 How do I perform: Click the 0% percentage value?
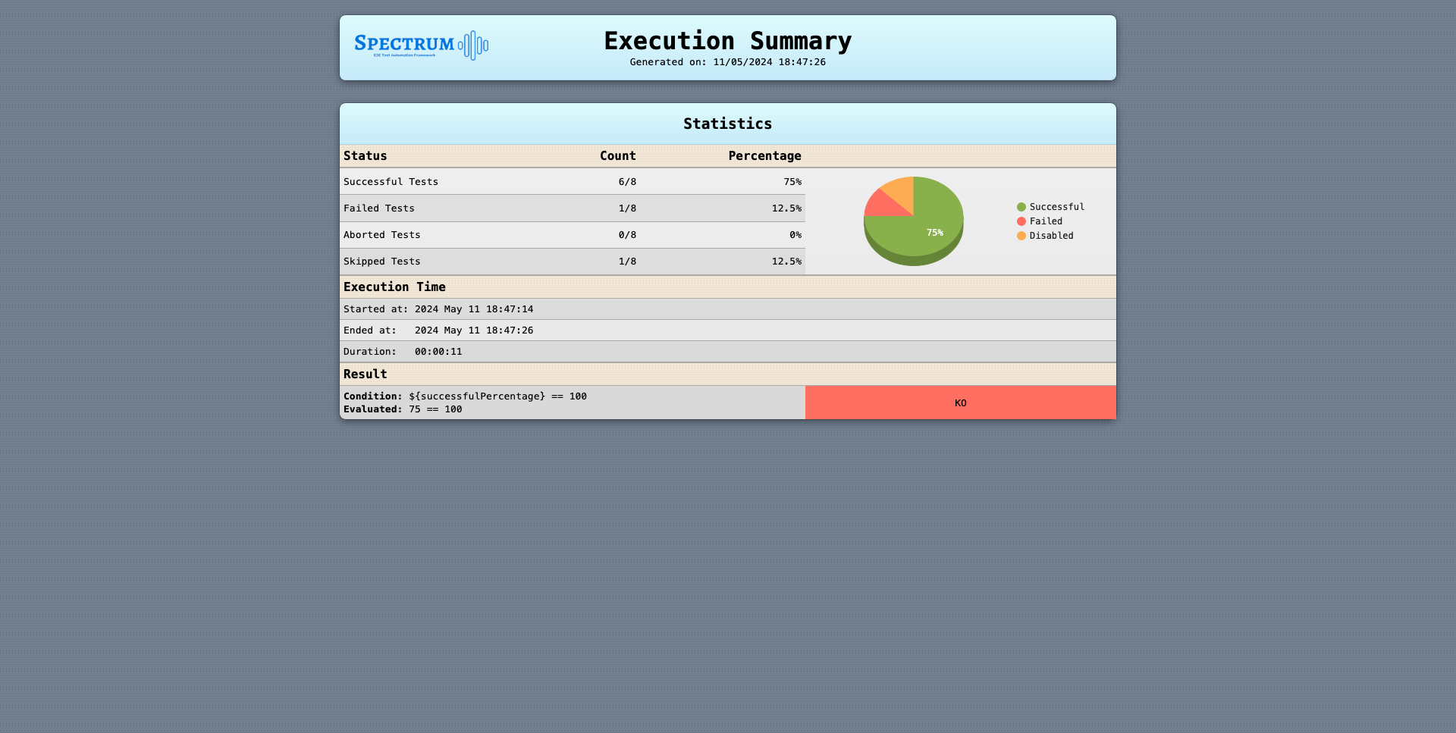tap(795, 235)
